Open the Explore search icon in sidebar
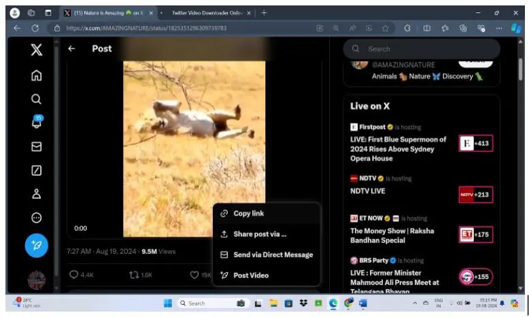 [x=37, y=99]
